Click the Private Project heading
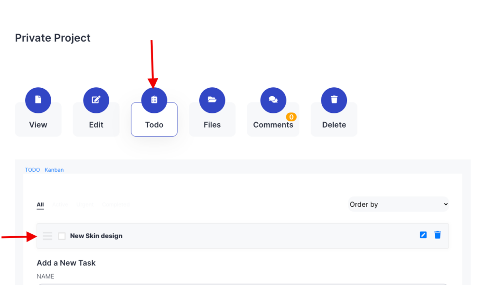The width and height of the screenshot is (486, 285). pyautogui.click(x=53, y=38)
